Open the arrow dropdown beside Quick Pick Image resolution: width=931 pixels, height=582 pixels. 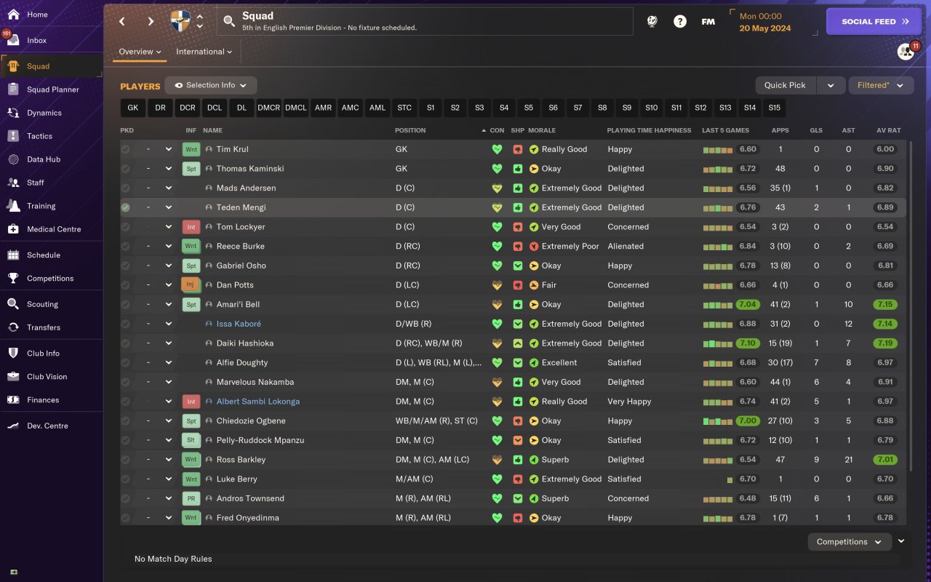tap(831, 85)
